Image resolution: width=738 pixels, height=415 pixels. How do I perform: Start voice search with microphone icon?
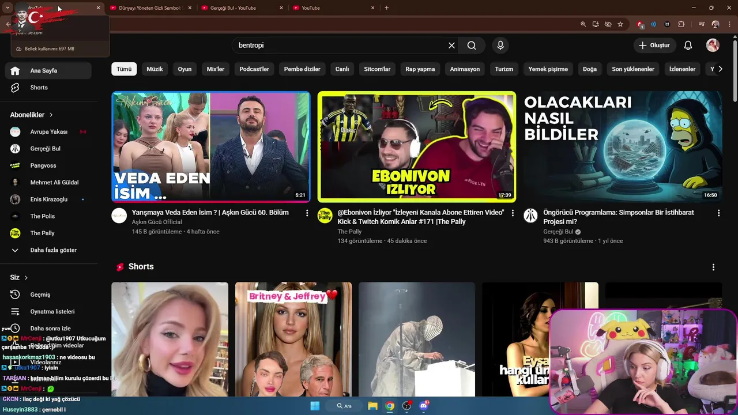[500, 46]
